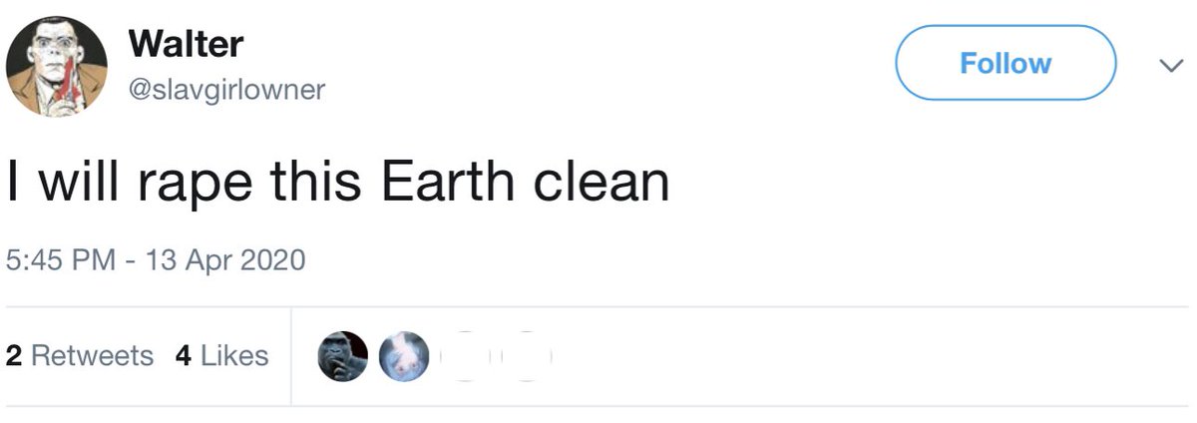This screenshot has height=423, width=1197.
Task: Expand the tweet options chevron
Action: (1167, 65)
